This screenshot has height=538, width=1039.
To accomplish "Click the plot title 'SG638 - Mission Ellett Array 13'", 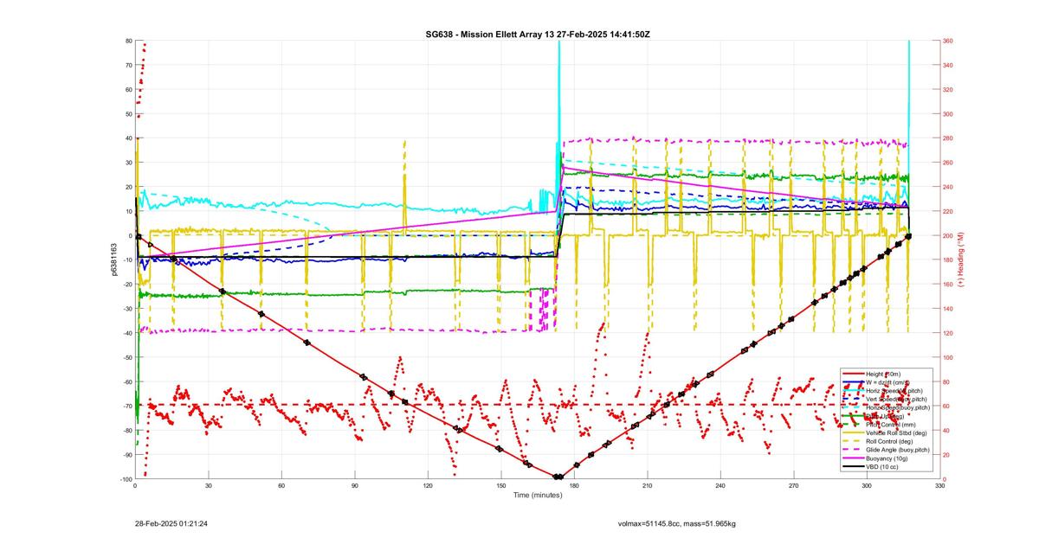I will click(x=484, y=34).
